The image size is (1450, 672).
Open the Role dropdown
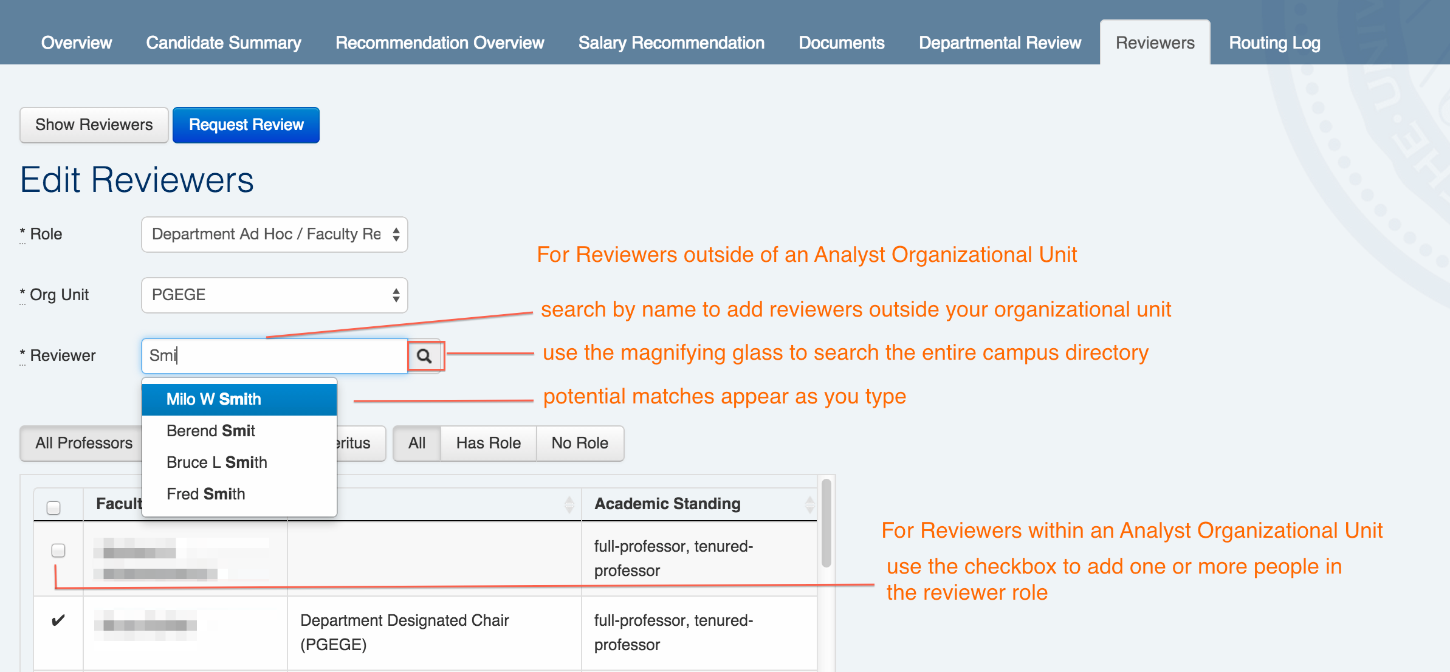(x=274, y=235)
